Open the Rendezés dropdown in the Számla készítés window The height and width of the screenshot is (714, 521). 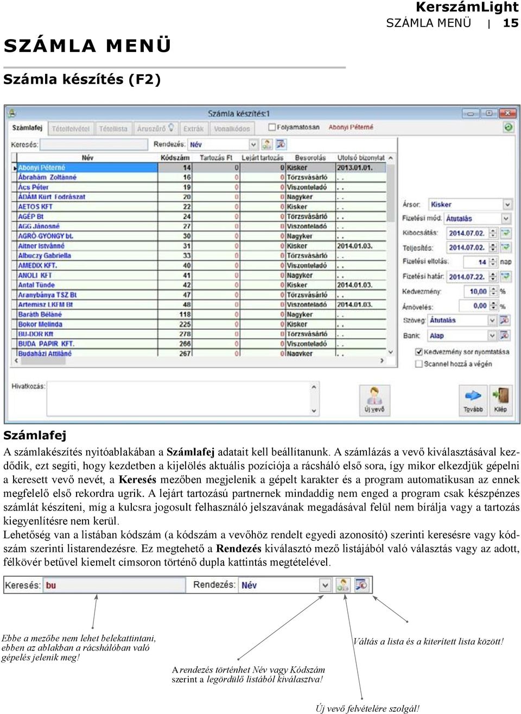(x=253, y=144)
